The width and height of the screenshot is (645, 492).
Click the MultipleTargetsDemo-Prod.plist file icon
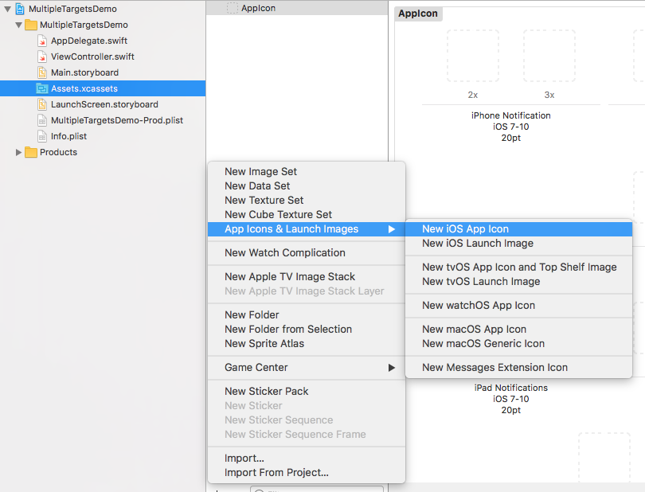coord(42,120)
